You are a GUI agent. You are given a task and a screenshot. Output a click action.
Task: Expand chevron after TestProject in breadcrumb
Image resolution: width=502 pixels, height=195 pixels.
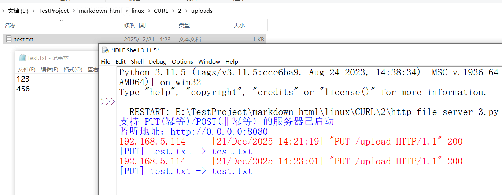pos(74,11)
